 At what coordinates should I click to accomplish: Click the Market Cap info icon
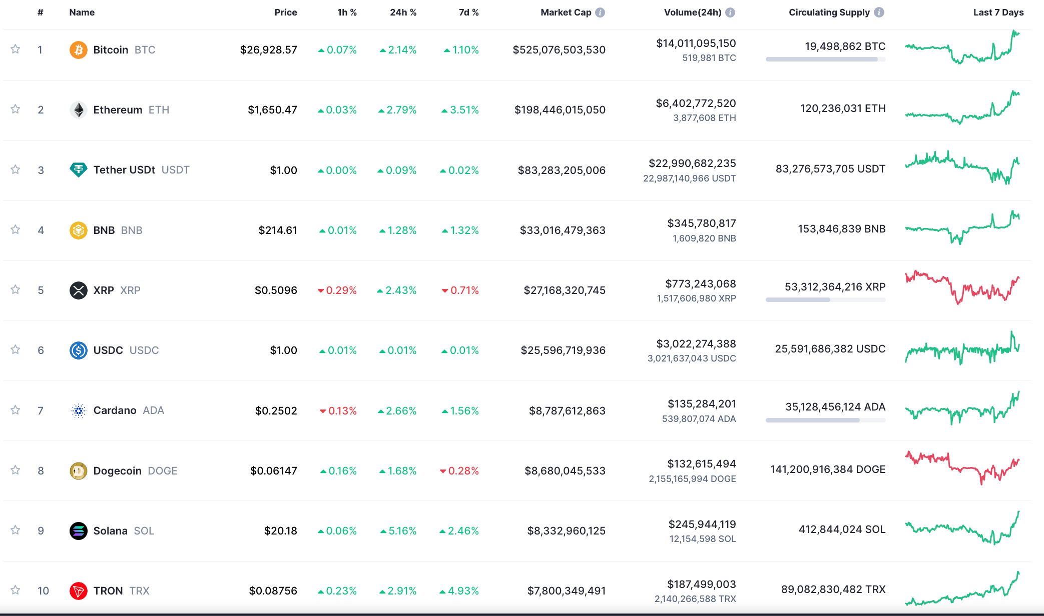[x=600, y=12]
